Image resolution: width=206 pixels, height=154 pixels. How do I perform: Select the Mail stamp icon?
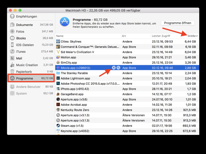pyautogui.click(x=12, y=58)
